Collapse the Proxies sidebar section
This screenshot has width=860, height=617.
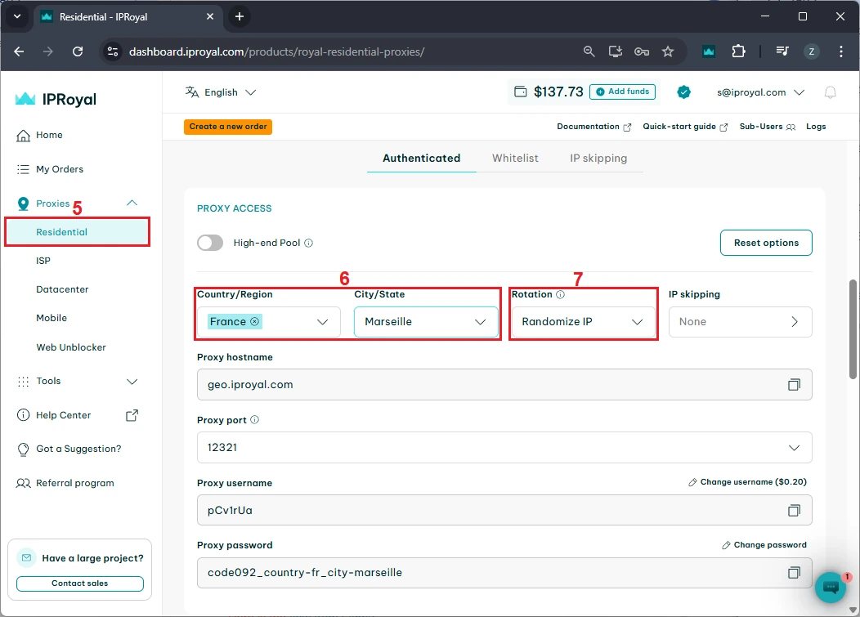[x=132, y=203]
